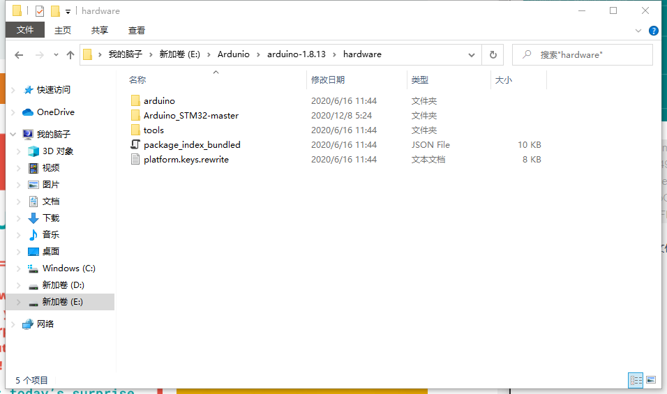667x394 pixels.
Task: Switch to details view button
Action: (x=636, y=380)
